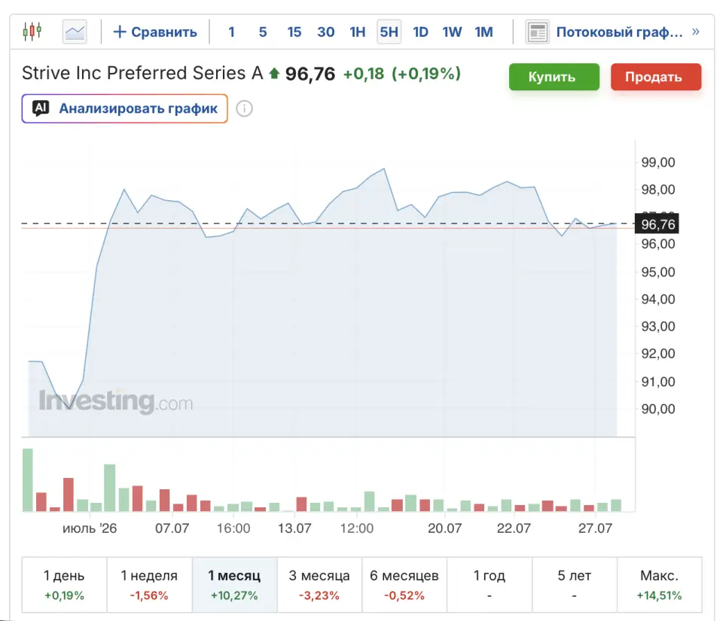Click the 90,00 axis label
Screen dimensions: 723x621
click(658, 409)
